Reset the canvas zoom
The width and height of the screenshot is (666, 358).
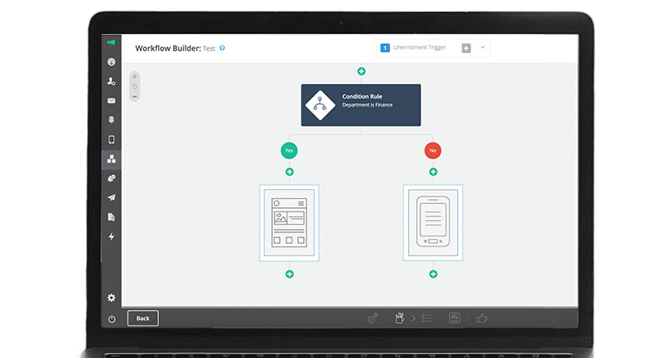(135, 87)
